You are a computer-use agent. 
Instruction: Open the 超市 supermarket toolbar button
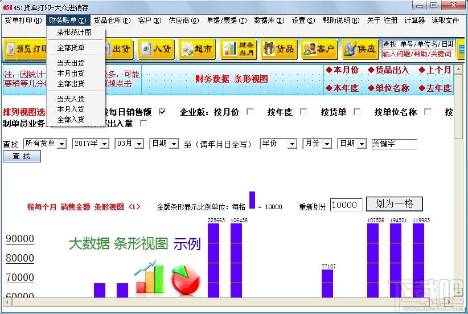(197, 48)
